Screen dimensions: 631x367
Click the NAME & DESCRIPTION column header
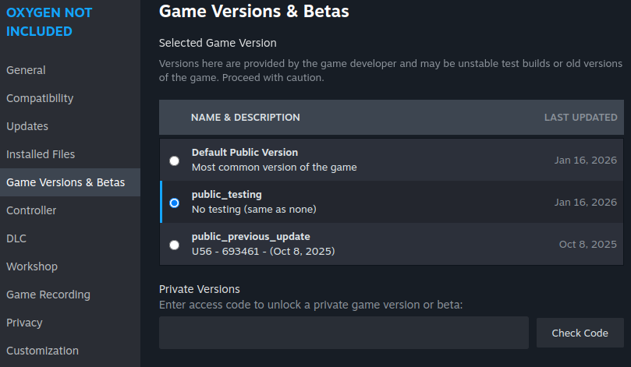[x=245, y=118]
